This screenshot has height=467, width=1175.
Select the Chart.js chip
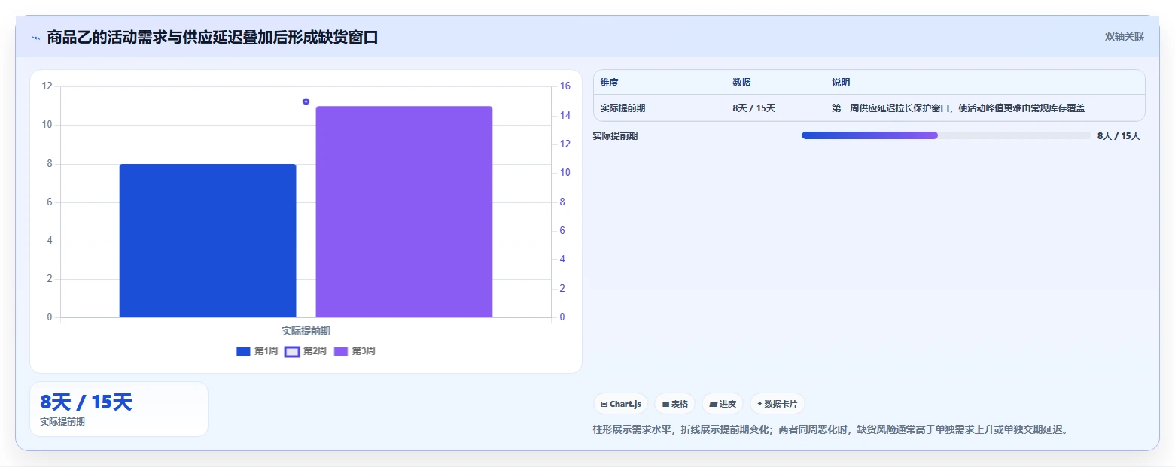coord(621,404)
